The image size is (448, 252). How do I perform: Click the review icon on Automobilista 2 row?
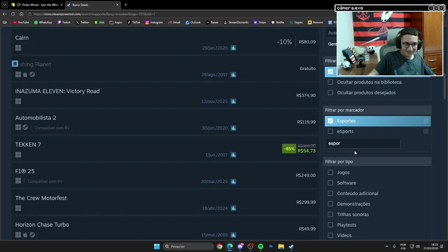pyautogui.click(x=233, y=128)
